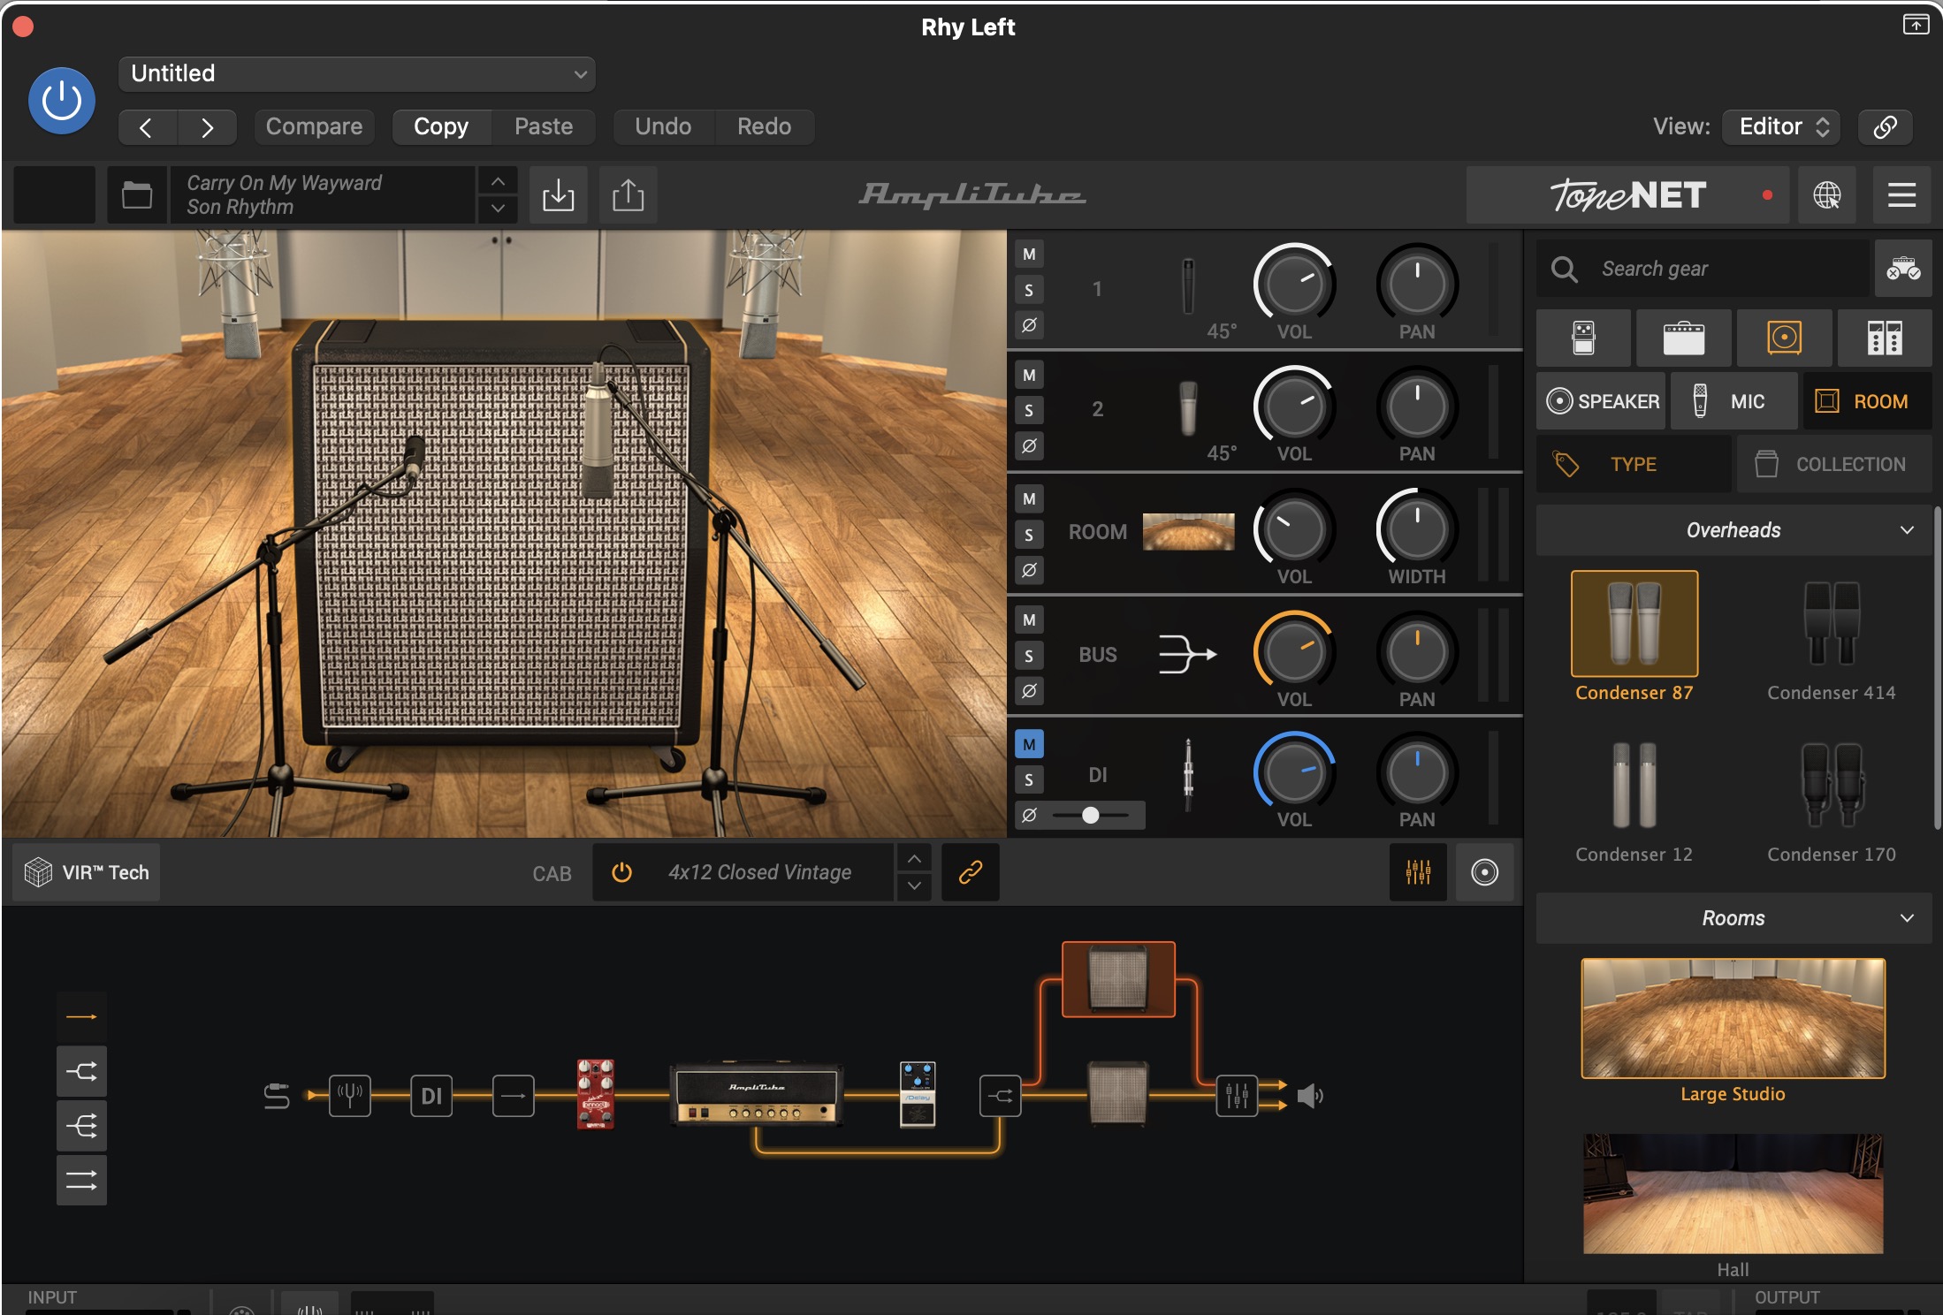1943x1315 pixels.
Task: Mute mic channel 1
Action: [x=1029, y=255]
